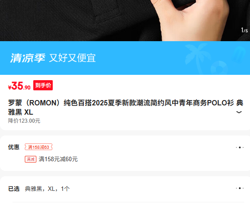Open the 罗蒙 ROMON product title

pyautogui.click(x=125, y=107)
